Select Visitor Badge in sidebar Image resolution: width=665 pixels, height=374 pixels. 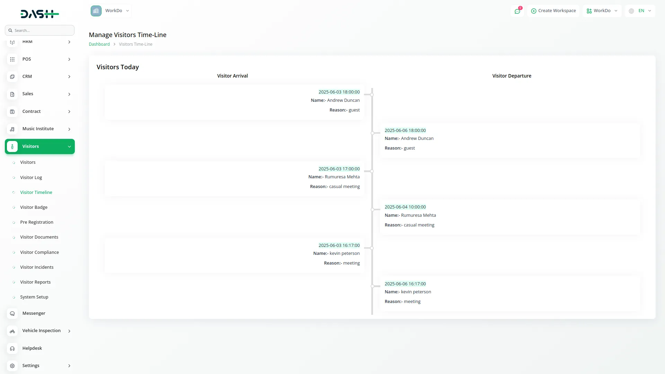pyautogui.click(x=34, y=207)
